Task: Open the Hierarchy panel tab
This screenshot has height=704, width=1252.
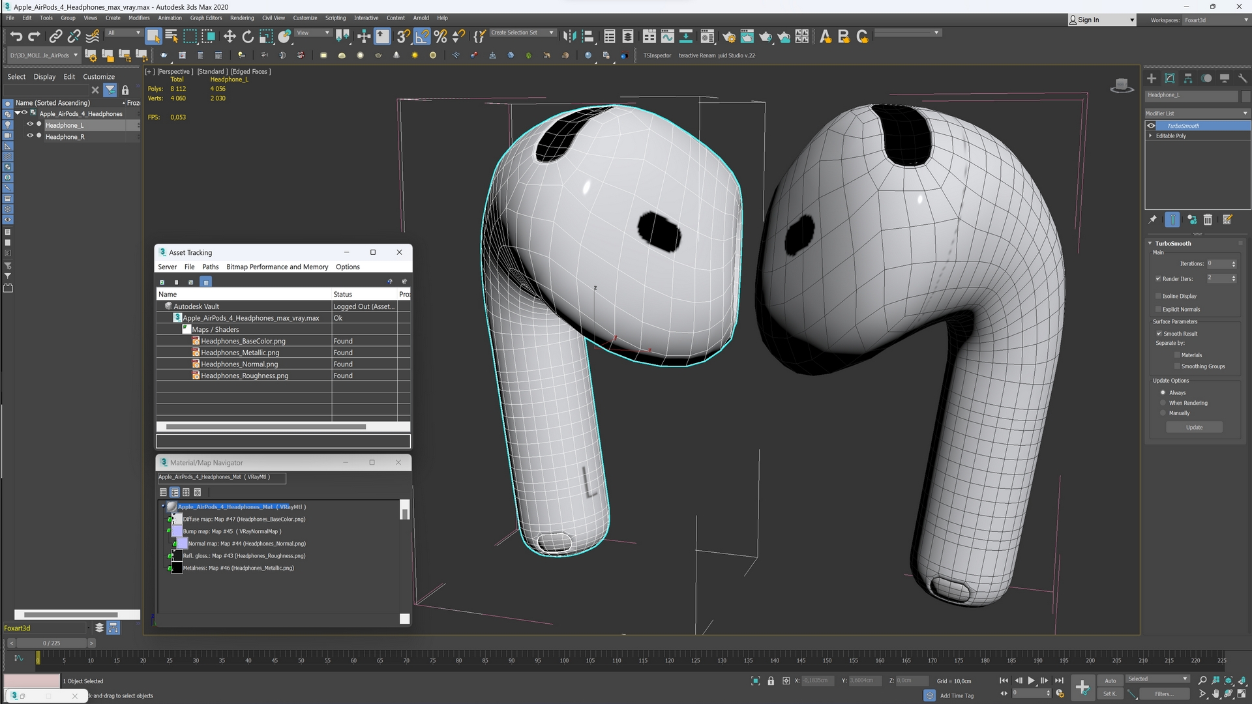Action: pyautogui.click(x=1188, y=78)
